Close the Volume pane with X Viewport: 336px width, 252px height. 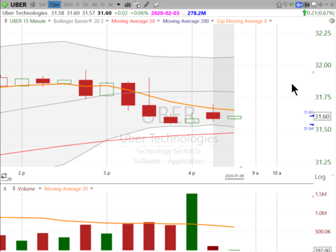click(5, 189)
